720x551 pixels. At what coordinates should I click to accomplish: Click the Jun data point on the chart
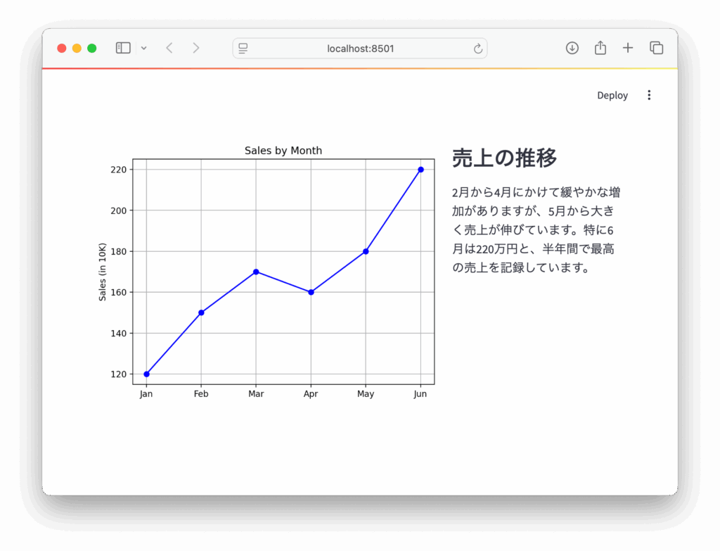420,170
